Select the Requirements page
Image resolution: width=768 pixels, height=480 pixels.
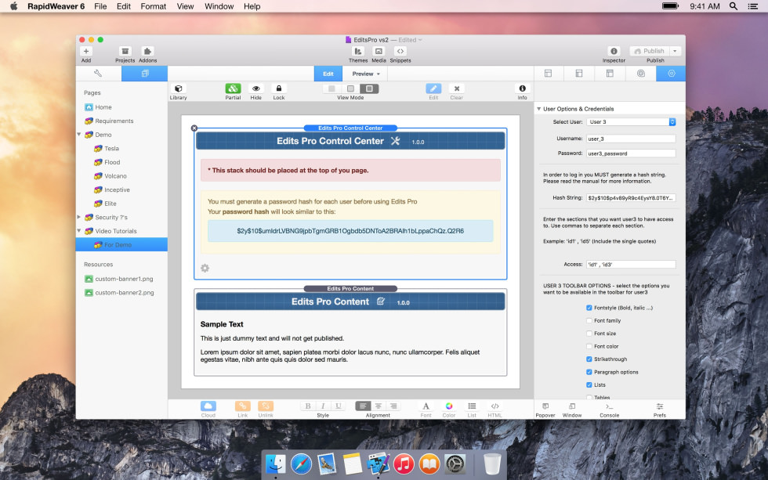coord(114,121)
